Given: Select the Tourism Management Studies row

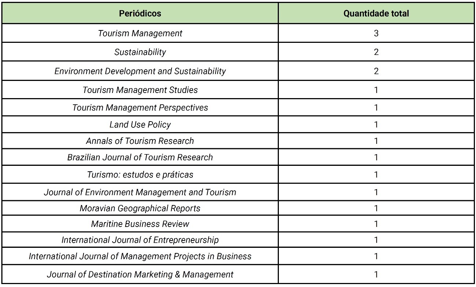Looking at the screenshot, I should [x=140, y=90].
